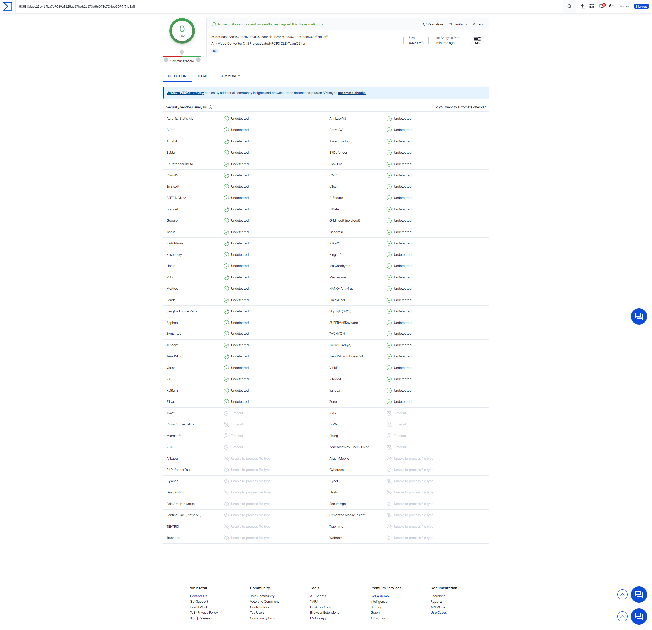Open the Top Users footer link

(257, 612)
